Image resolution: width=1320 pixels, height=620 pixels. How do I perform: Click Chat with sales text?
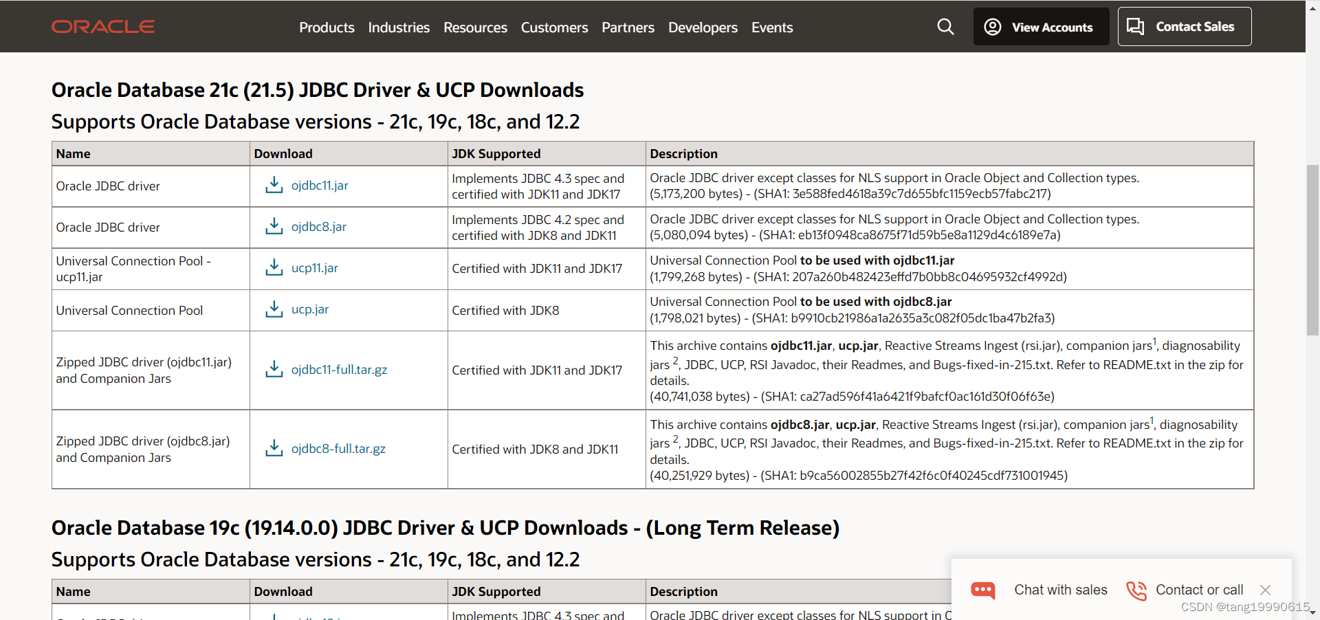(1061, 590)
